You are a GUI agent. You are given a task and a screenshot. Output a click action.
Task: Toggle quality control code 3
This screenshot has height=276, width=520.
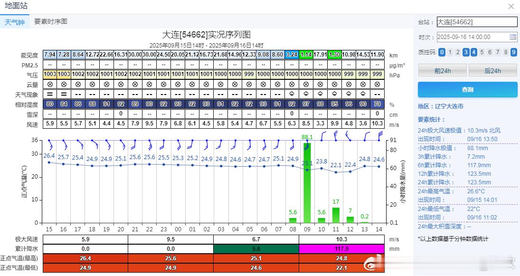[x=466, y=52]
